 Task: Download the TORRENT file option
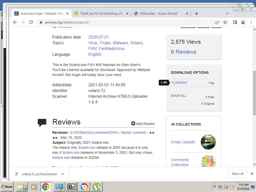pyautogui.click(x=179, y=83)
